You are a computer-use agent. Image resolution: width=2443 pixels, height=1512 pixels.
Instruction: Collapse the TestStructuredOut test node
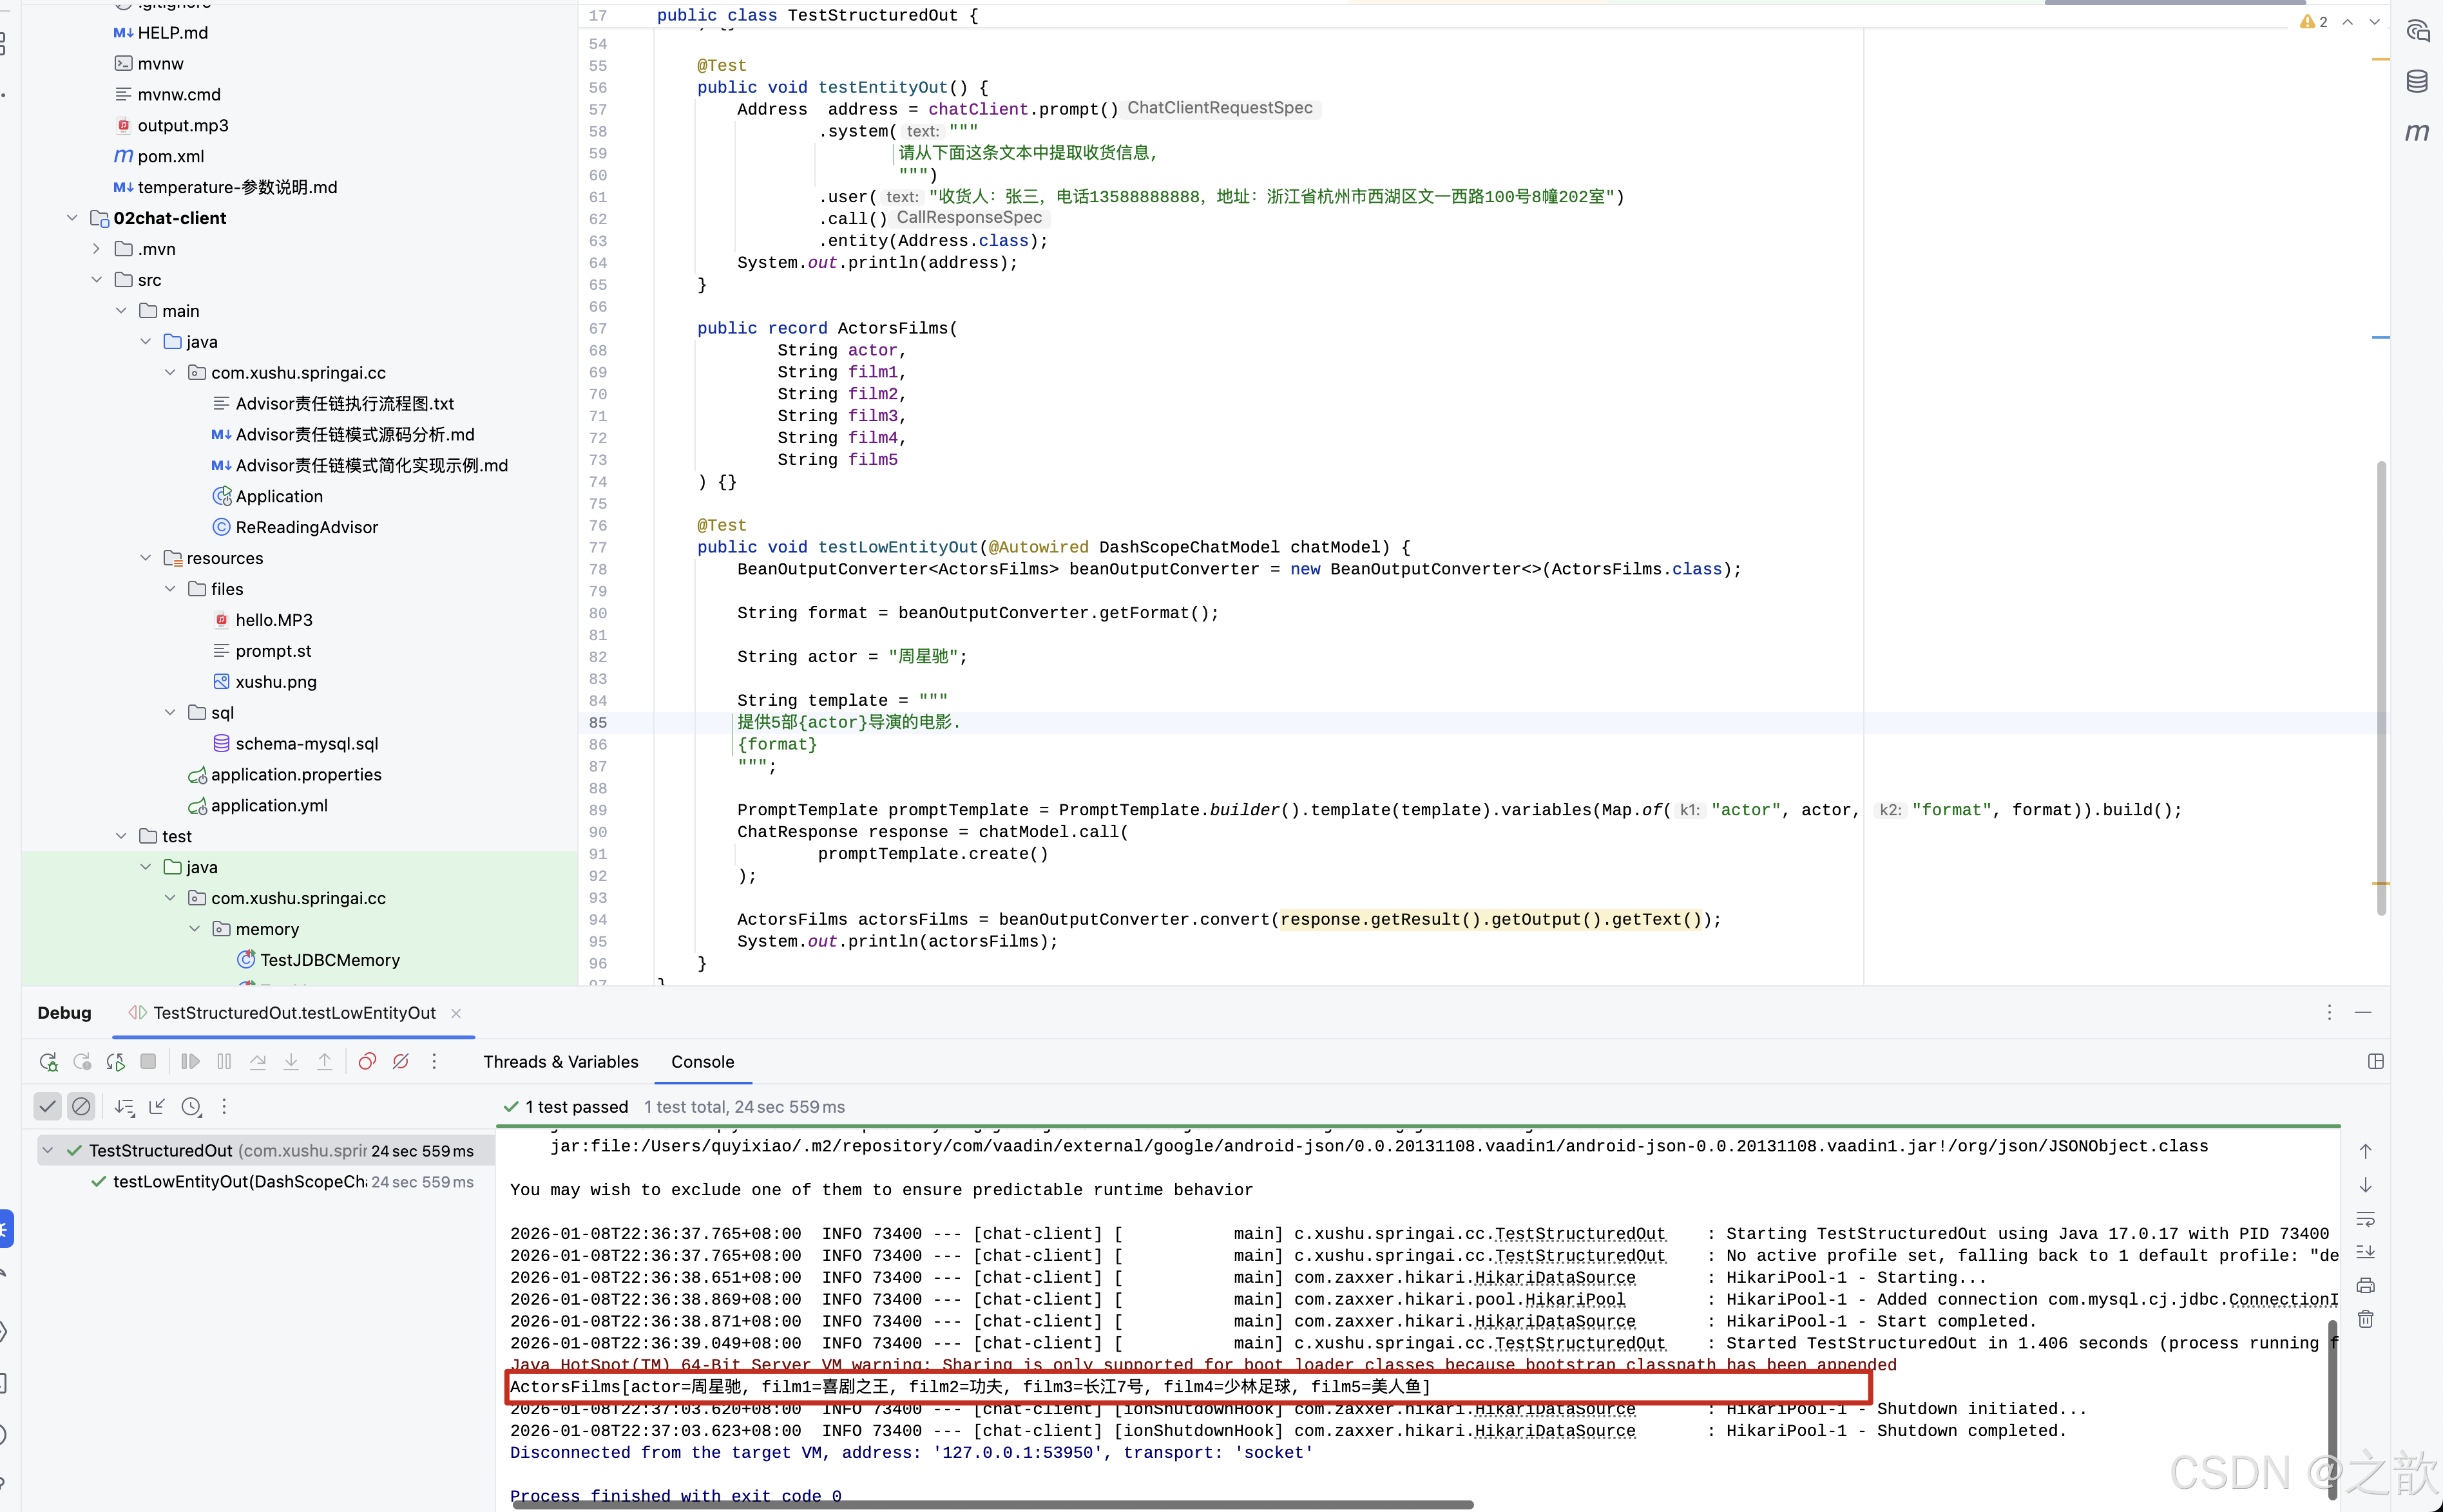pyautogui.click(x=48, y=1151)
